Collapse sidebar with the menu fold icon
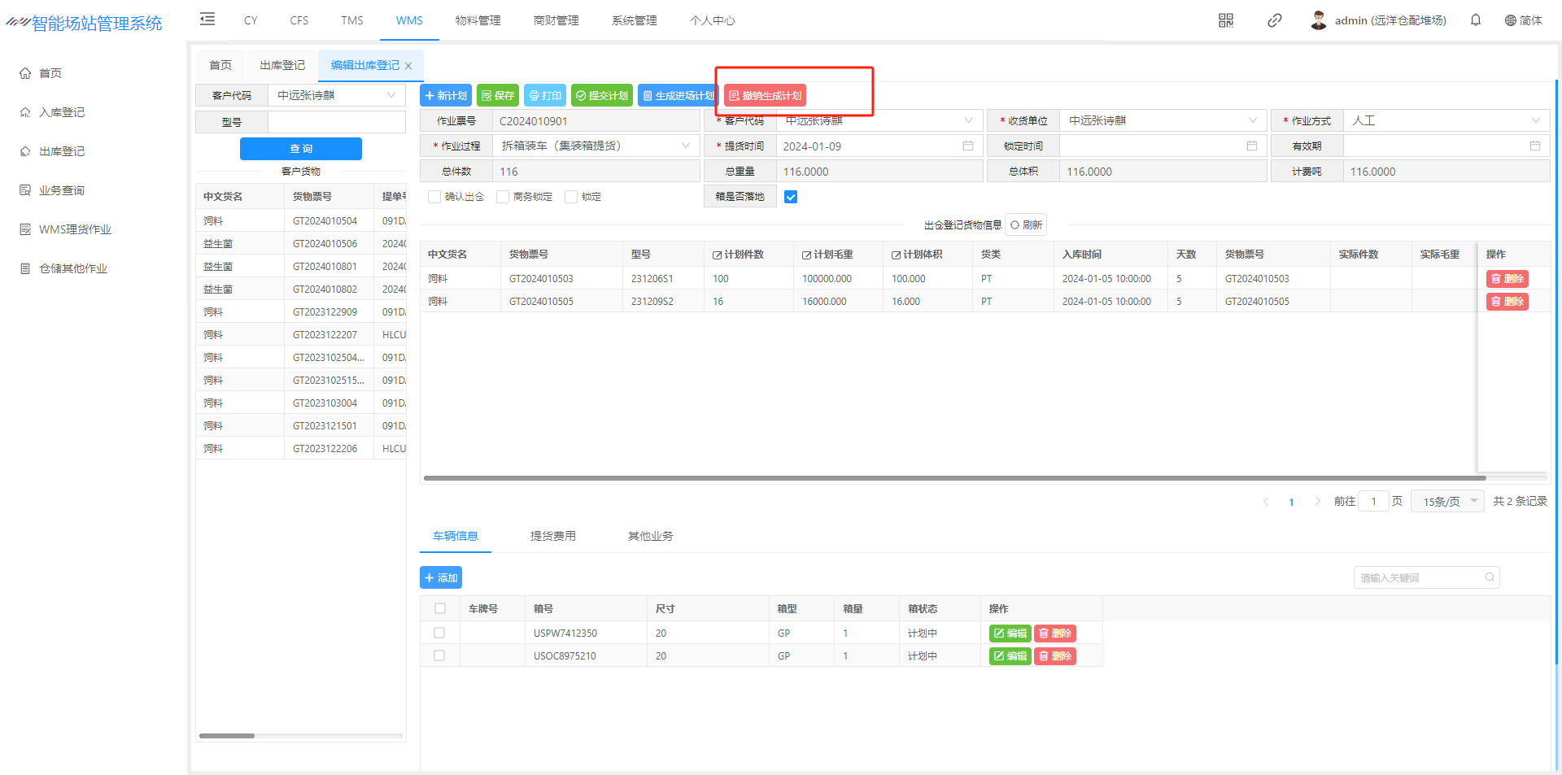The height and width of the screenshot is (775, 1562). click(207, 20)
